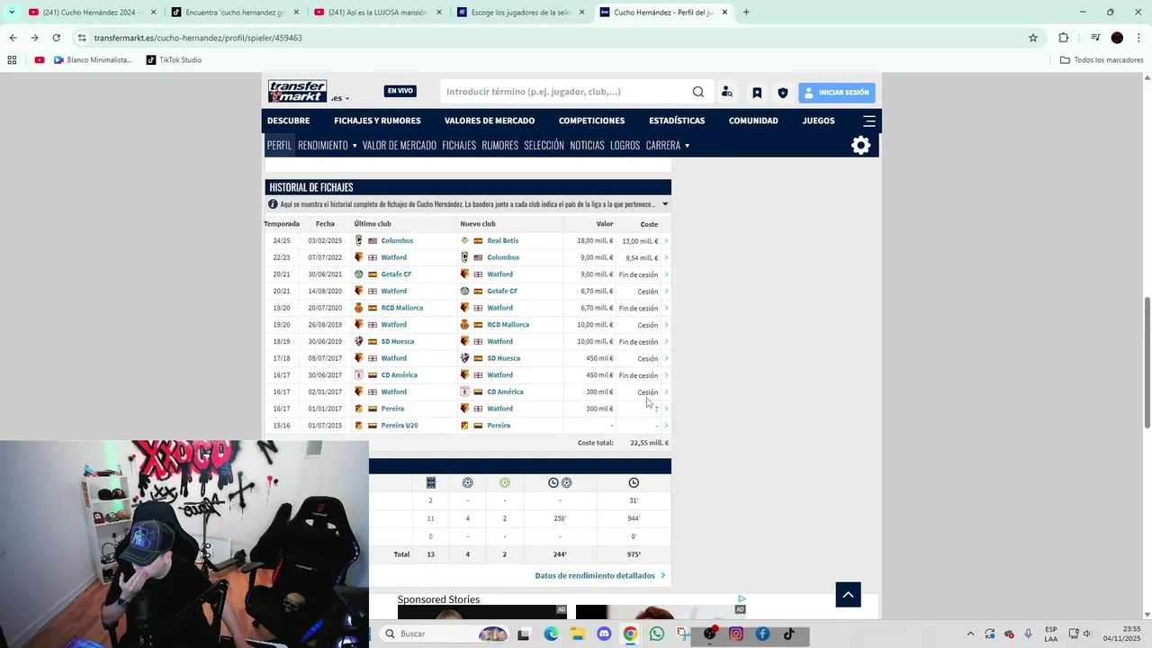The image size is (1152, 648).
Task: Open the ESTADÍSTICAS menu
Action: (x=677, y=121)
